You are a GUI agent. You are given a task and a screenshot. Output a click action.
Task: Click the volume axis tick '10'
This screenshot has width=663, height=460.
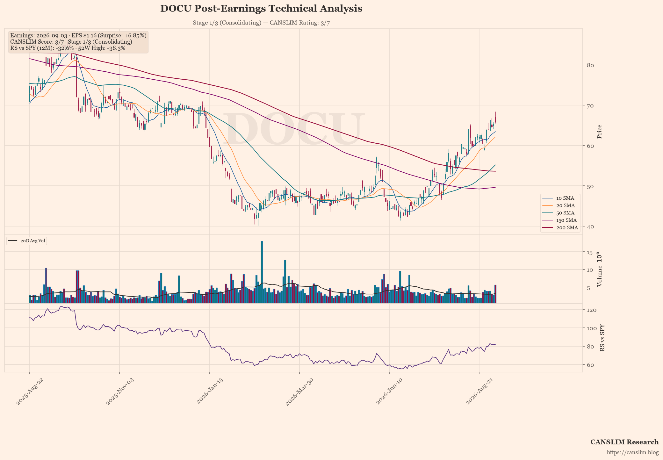click(590, 270)
